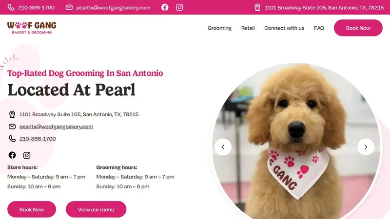This screenshot has width=390, height=219.
Task: Click Sunday hours under Grooming hours
Action: point(123,186)
